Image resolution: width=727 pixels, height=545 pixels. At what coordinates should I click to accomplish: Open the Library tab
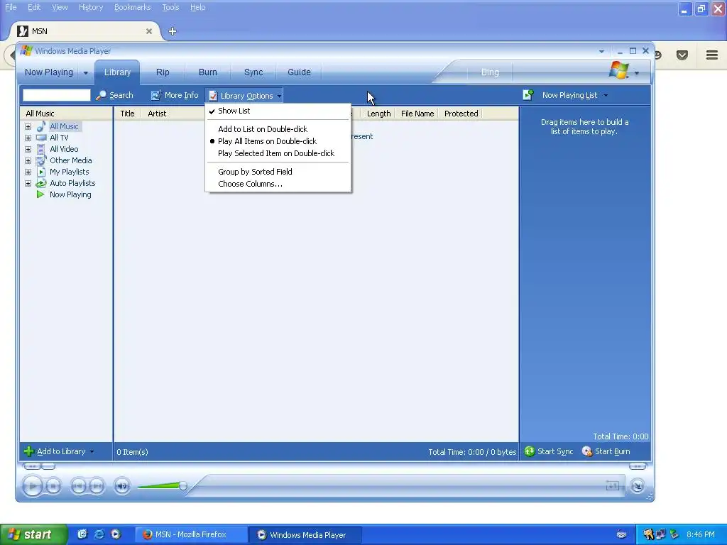117,72
